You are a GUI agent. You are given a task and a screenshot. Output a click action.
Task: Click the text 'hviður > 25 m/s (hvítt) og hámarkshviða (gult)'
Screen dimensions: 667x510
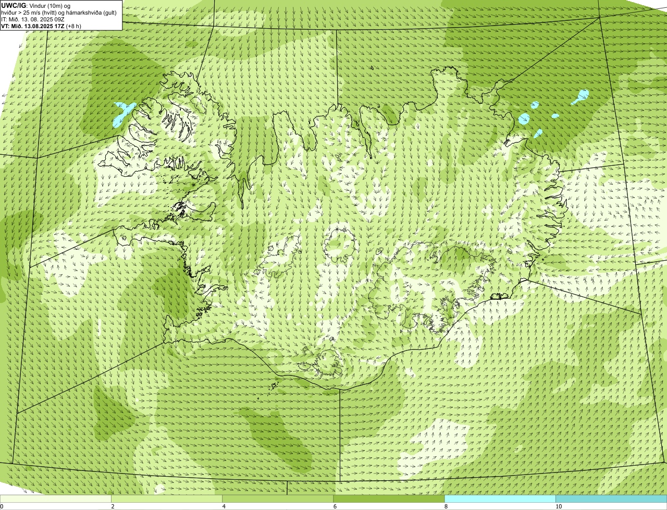click(x=59, y=12)
